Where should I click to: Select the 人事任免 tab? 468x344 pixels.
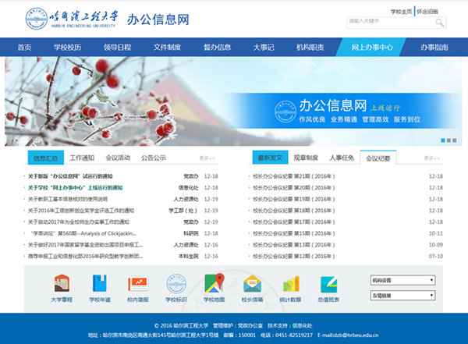click(341, 158)
